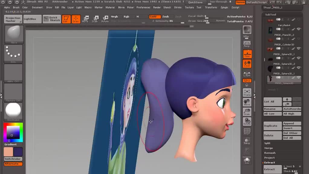
Task: Select the Draw mode button
Action: click(x=76, y=19)
